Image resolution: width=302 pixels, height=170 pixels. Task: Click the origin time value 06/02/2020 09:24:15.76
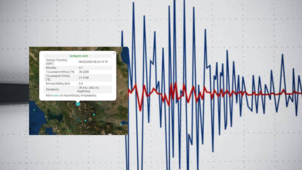click(x=93, y=62)
